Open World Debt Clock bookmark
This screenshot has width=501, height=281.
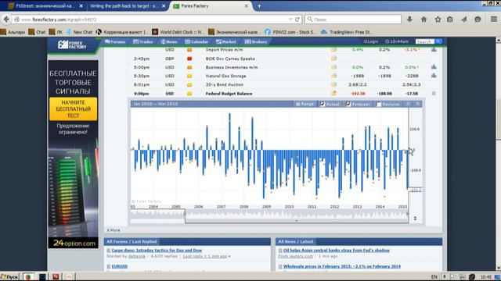(178, 32)
